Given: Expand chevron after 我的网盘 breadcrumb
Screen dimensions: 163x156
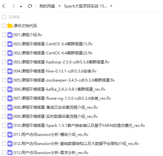Looking at the screenshot, I should [x=60, y=6].
